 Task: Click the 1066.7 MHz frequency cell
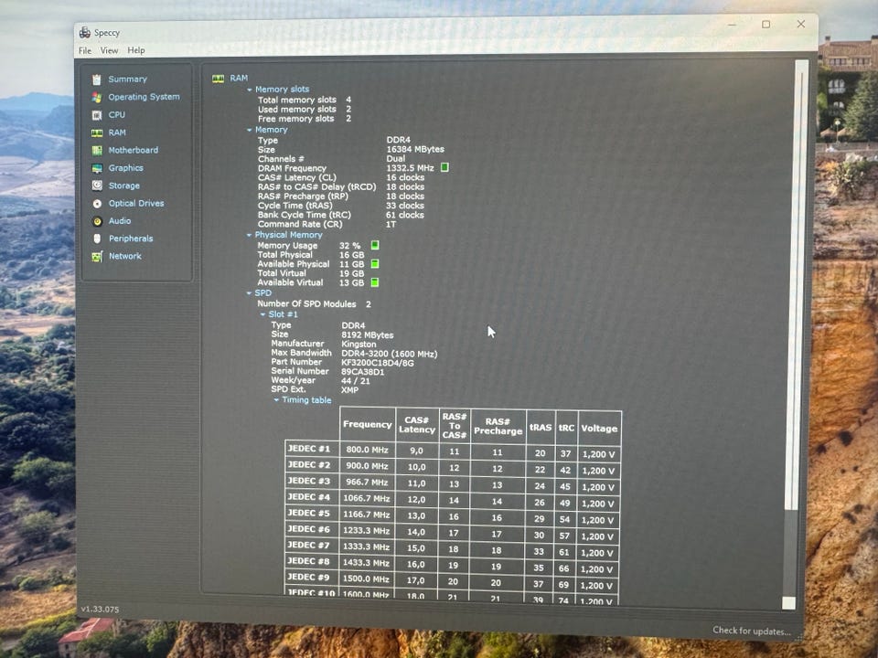tap(368, 499)
